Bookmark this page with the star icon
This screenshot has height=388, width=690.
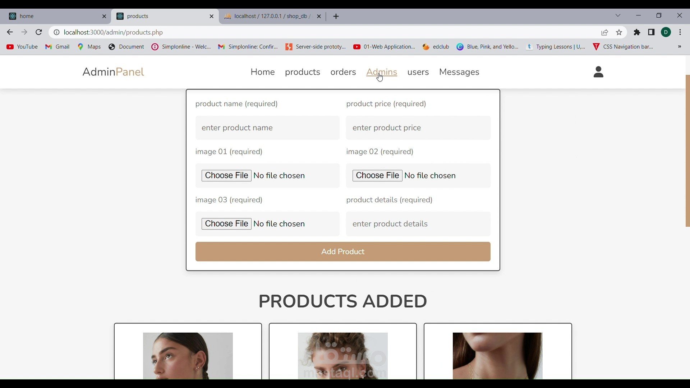pos(619,32)
